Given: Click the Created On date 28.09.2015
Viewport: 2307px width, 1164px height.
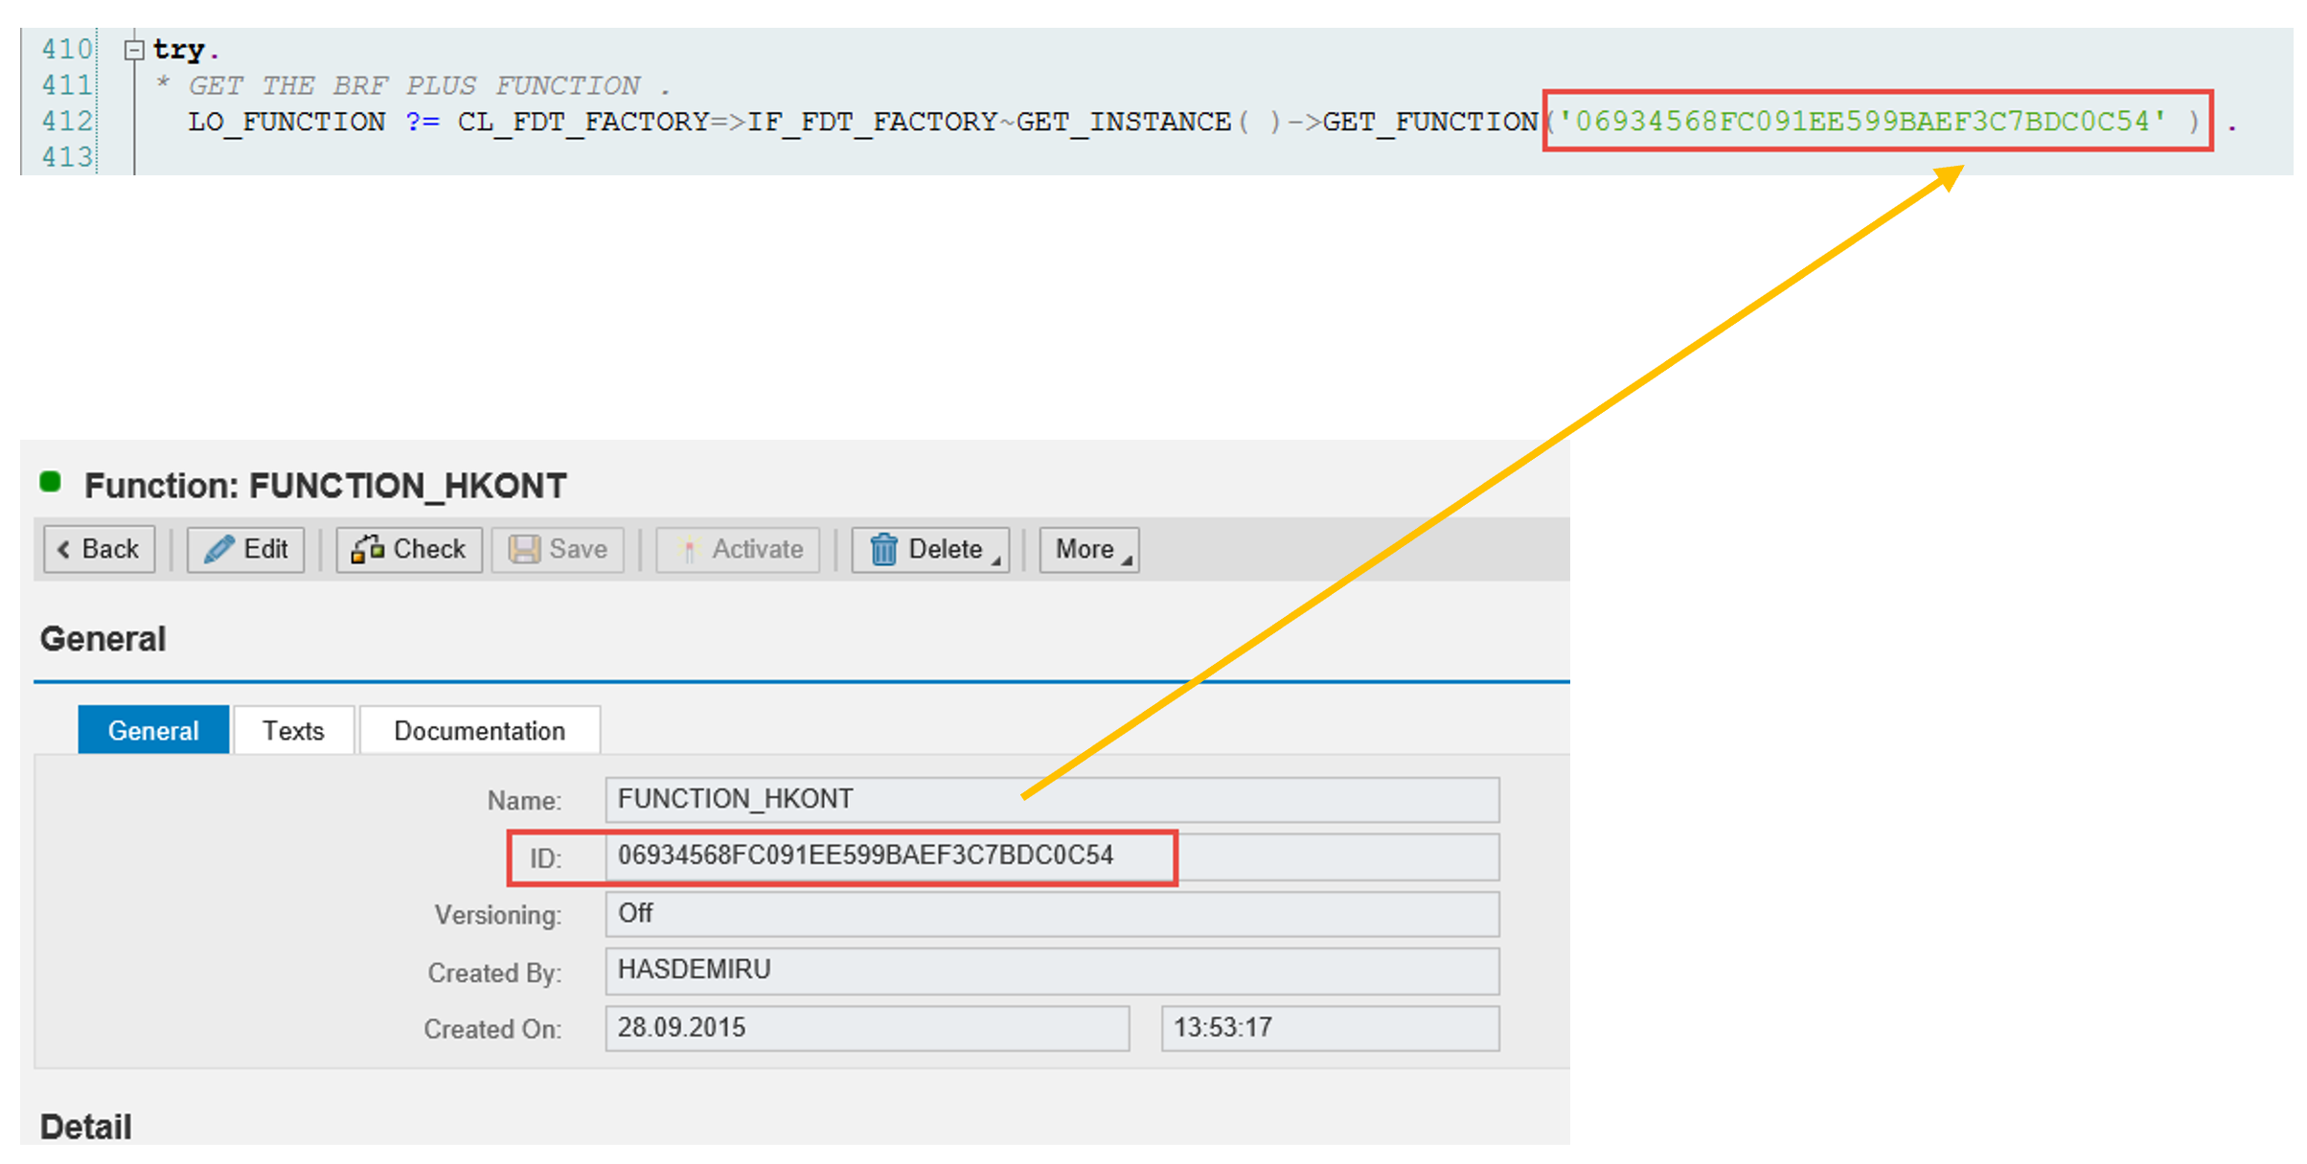Looking at the screenshot, I should (866, 1028).
